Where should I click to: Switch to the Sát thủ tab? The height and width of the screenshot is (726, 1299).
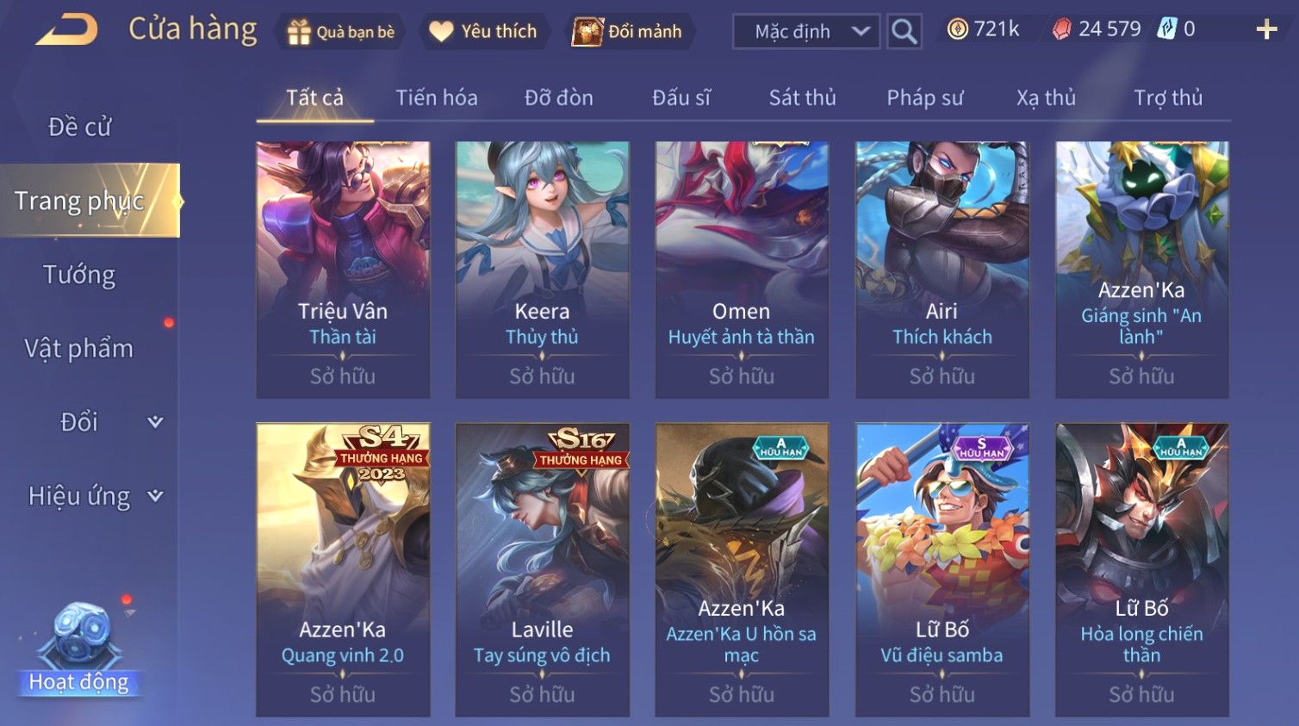(802, 97)
